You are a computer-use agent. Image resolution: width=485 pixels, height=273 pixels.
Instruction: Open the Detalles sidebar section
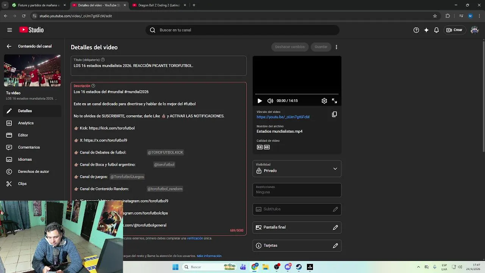click(x=32, y=111)
